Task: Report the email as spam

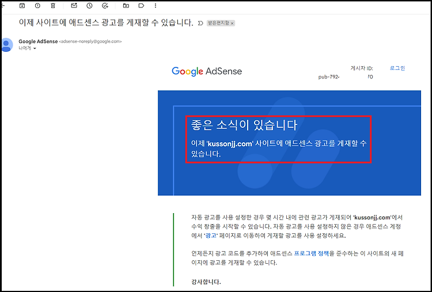Action: click(x=38, y=6)
